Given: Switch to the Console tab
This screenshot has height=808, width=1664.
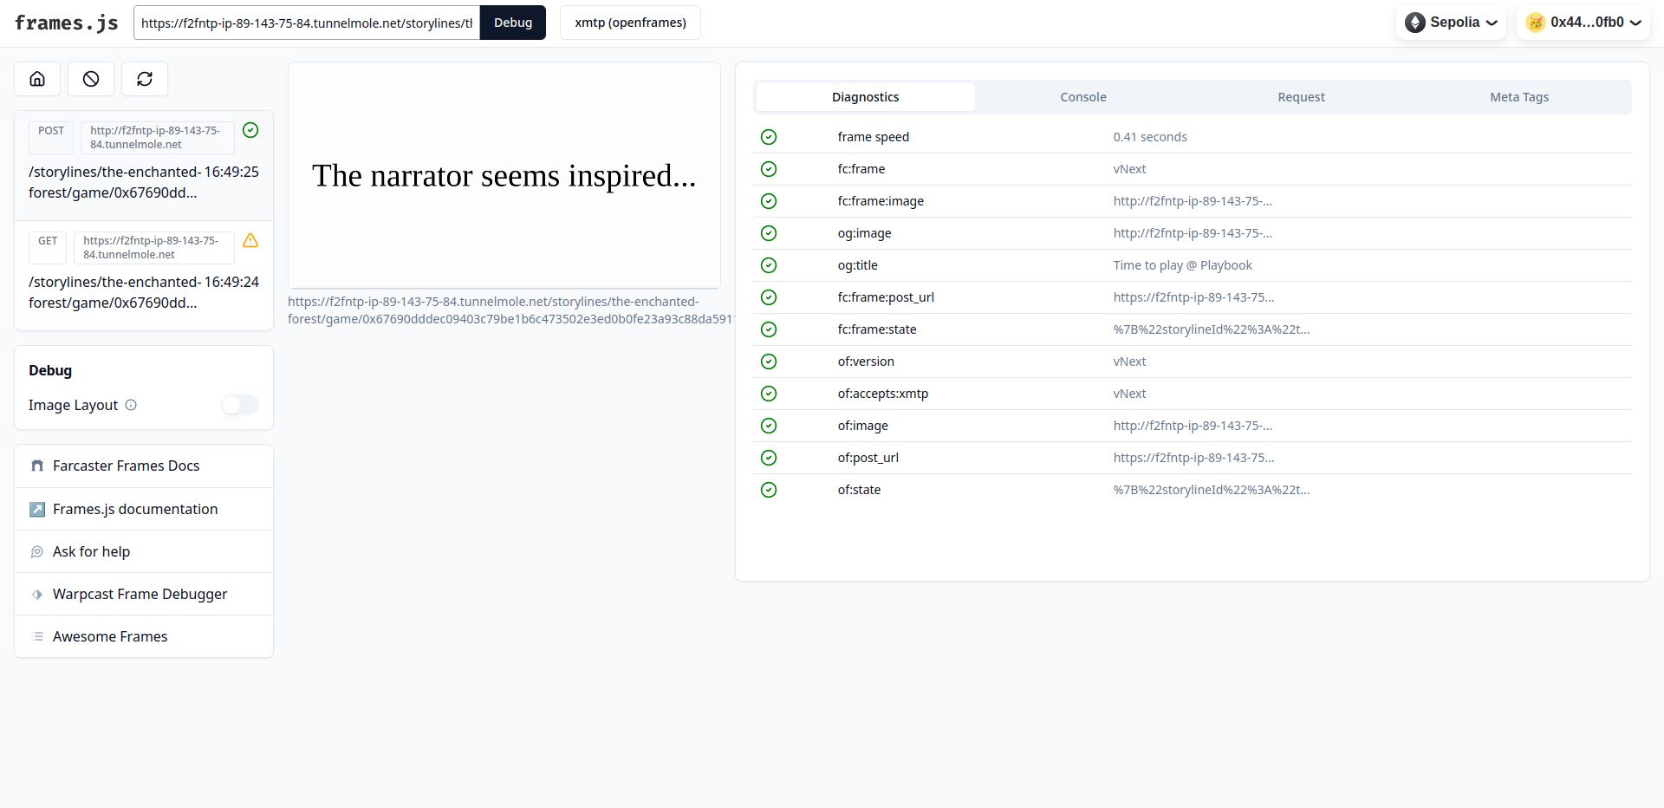Looking at the screenshot, I should tap(1083, 97).
